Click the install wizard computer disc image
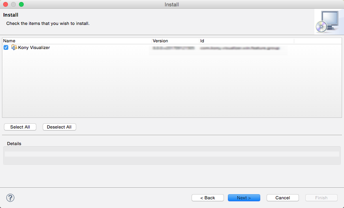 tap(328, 22)
